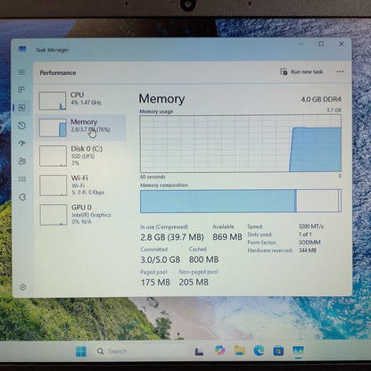The height and width of the screenshot is (371, 371).
Task: Open the hamburger navigation menu
Action: click(x=21, y=72)
